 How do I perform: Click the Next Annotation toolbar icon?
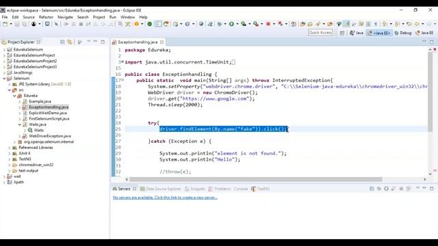click(385, 24)
